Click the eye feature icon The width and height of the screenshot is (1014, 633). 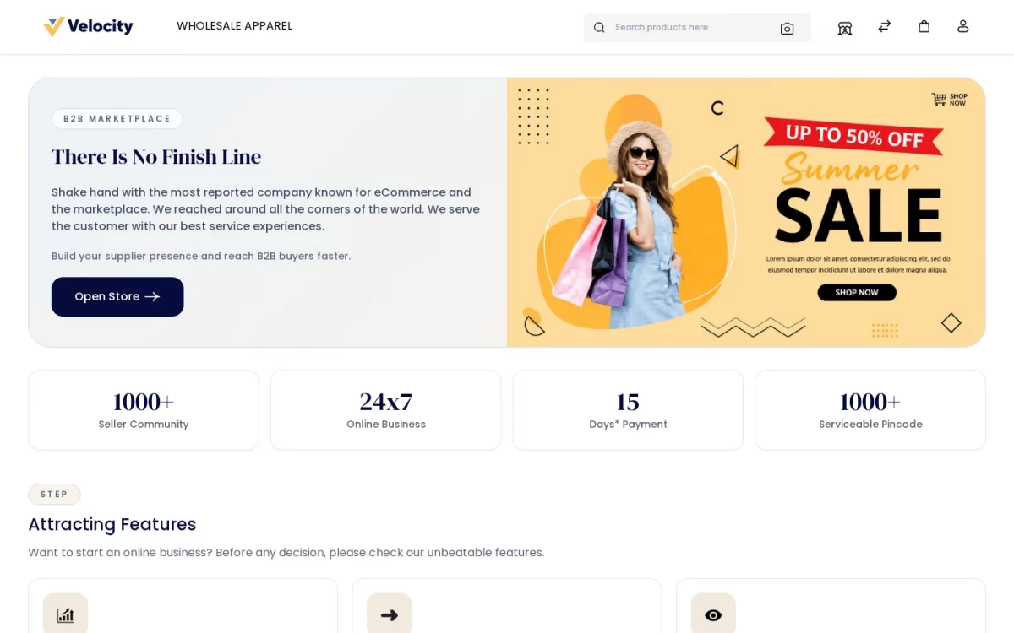click(713, 615)
